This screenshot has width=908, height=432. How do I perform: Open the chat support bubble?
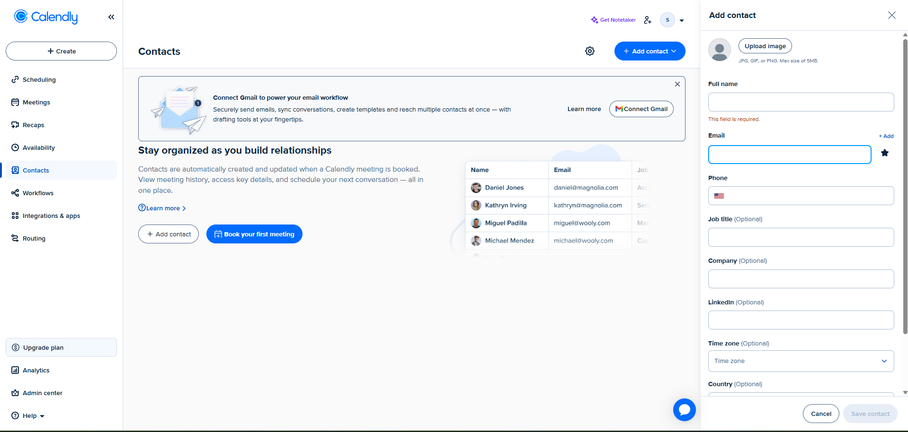click(685, 410)
